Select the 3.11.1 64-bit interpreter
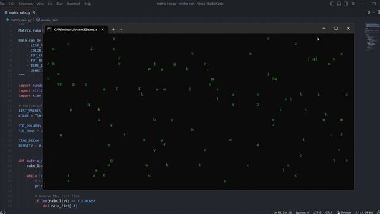The image size is (380, 214). [364, 212]
